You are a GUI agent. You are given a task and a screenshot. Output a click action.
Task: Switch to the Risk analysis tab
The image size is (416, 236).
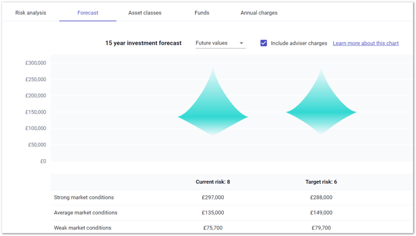(x=30, y=13)
